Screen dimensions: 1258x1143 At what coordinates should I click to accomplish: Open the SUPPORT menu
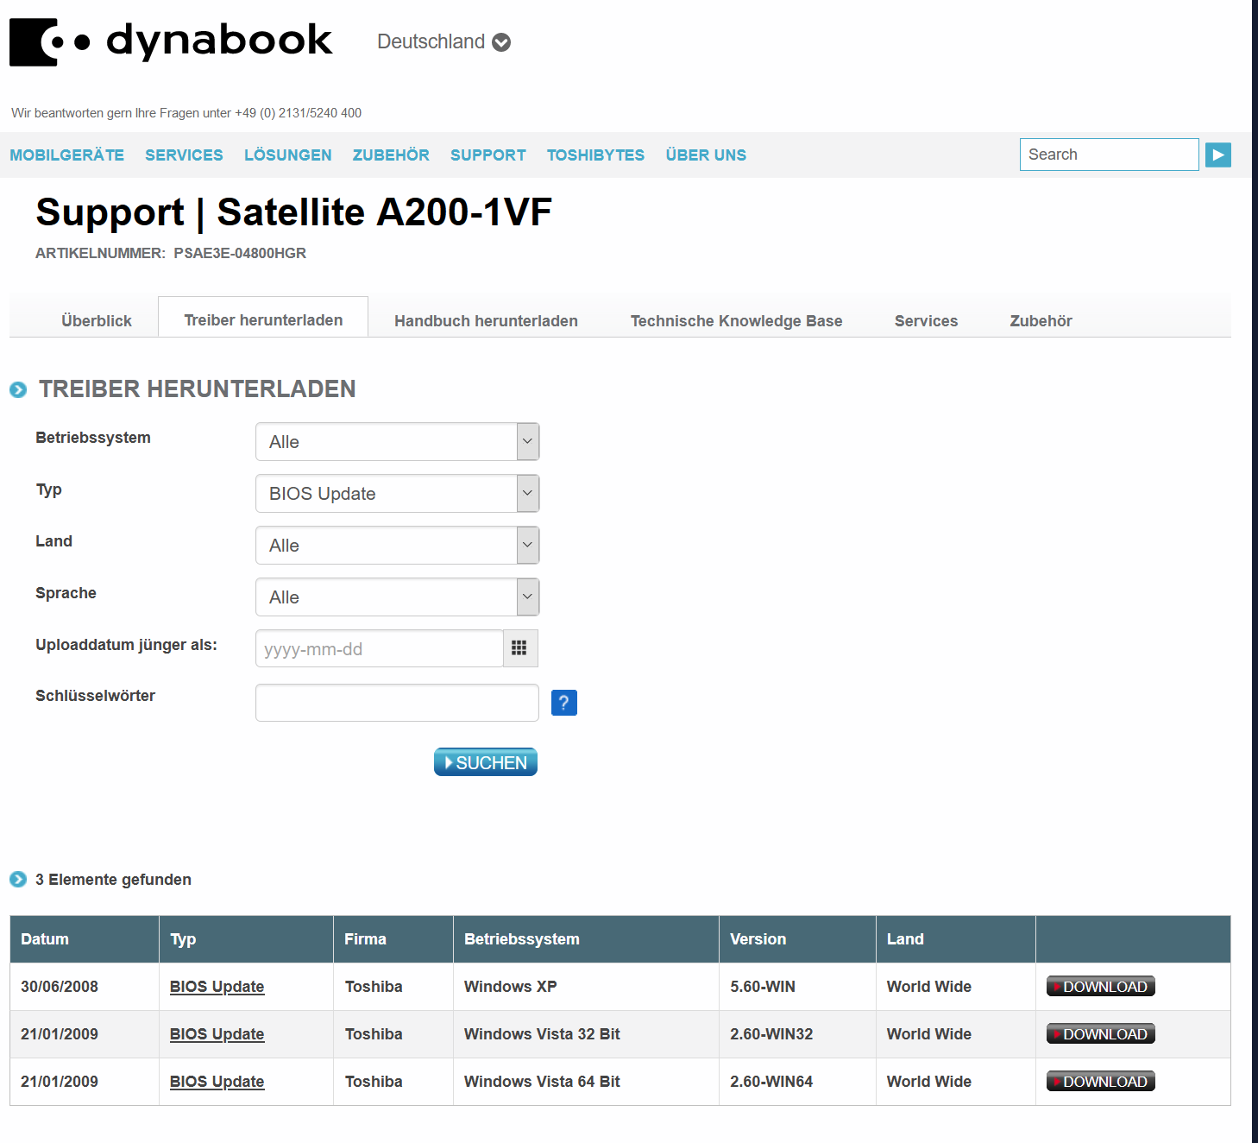[488, 155]
